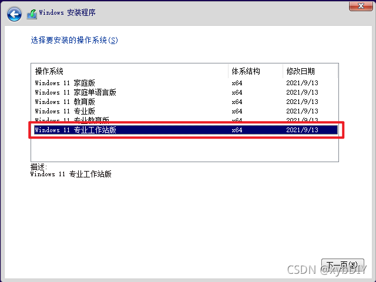Close the Windows setup window
Image resolution: width=376 pixels, height=282 pixels.
(x=361, y=6)
